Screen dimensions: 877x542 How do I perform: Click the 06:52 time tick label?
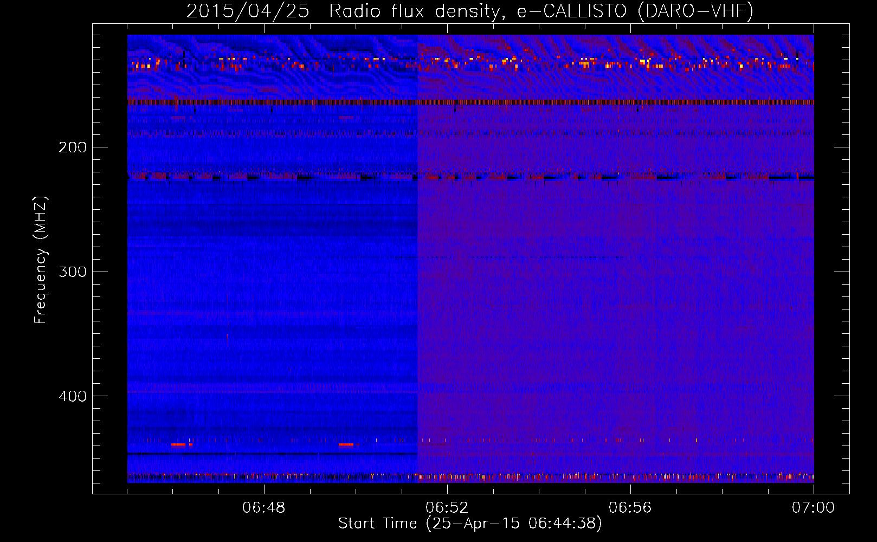(447, 508)
